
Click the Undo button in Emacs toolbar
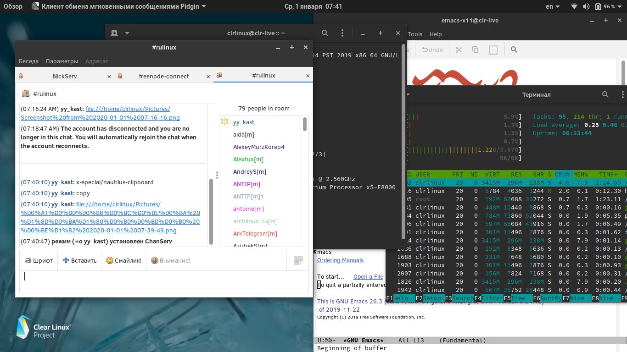tap(433, 49)
